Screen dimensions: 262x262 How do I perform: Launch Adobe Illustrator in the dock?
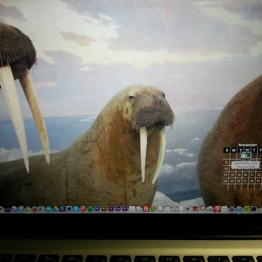click(104, 209)
